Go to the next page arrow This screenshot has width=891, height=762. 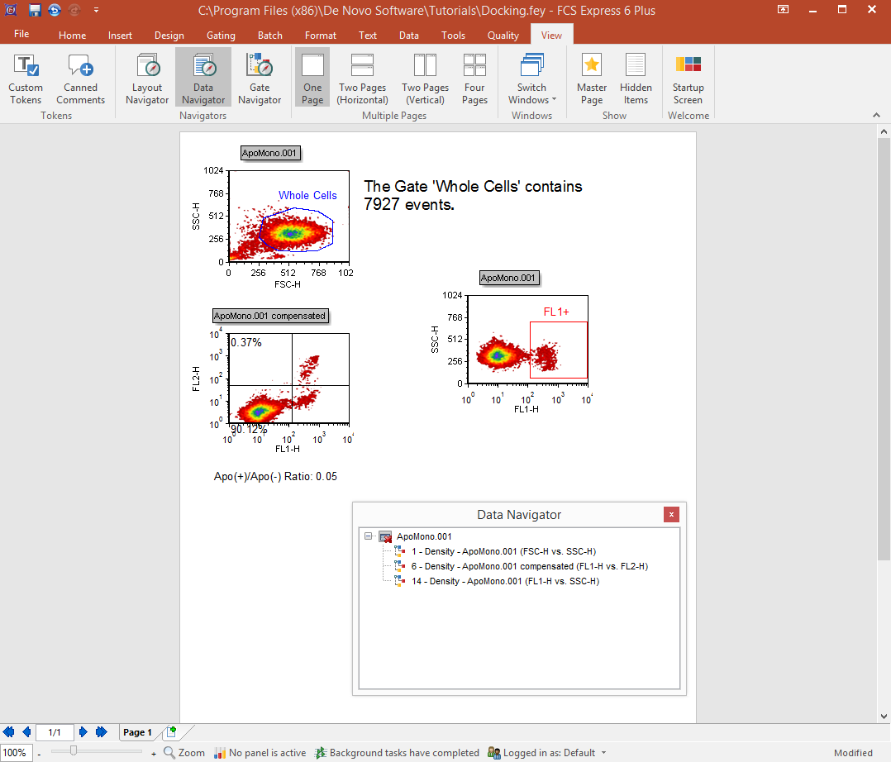click(x=83, y=732)
